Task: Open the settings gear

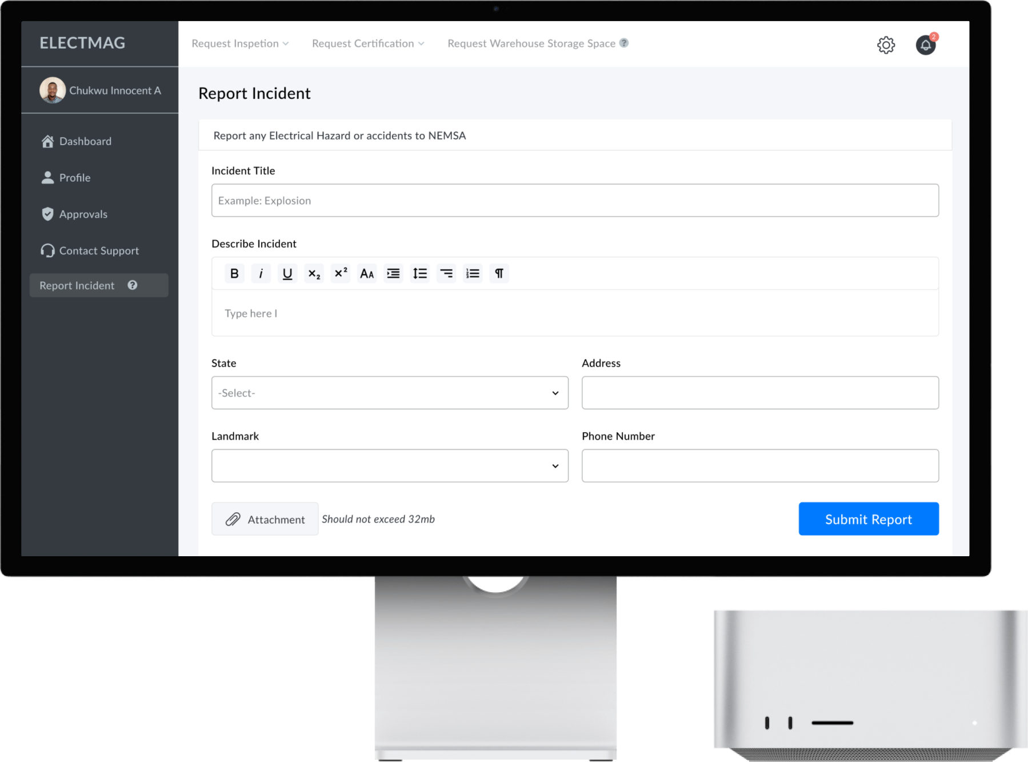Action: point(886,45)
